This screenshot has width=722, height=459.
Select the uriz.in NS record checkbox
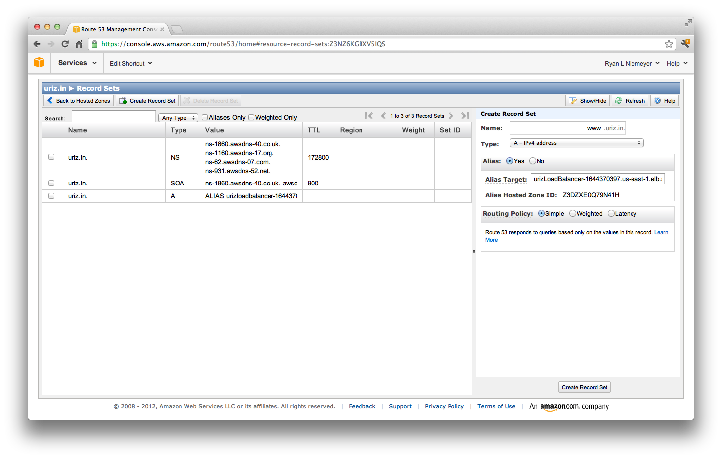click(51, 157)
